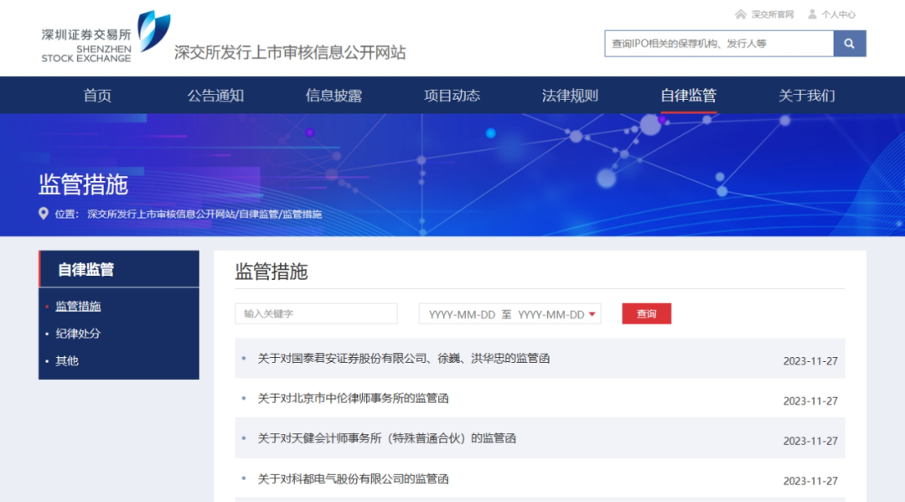The image size is (905, 502).
Task: Select 纪律处分 in sidebar
Action: (x=78, y=334)
